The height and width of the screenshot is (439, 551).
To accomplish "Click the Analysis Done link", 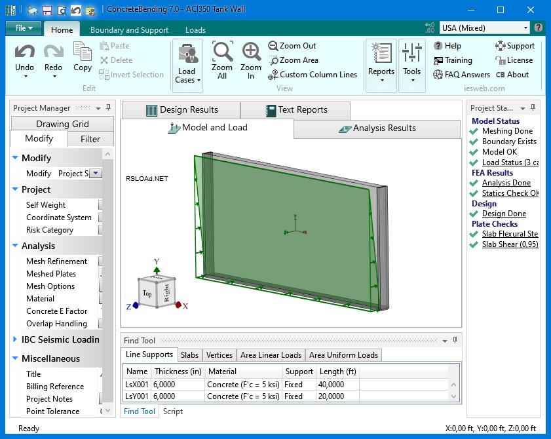I will click(506, 183).
